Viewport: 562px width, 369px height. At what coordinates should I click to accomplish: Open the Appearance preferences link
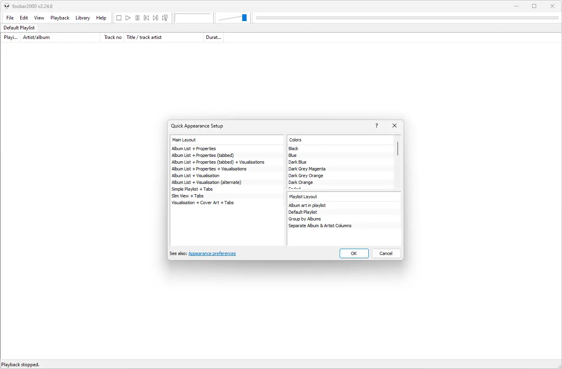coord(212,253)
